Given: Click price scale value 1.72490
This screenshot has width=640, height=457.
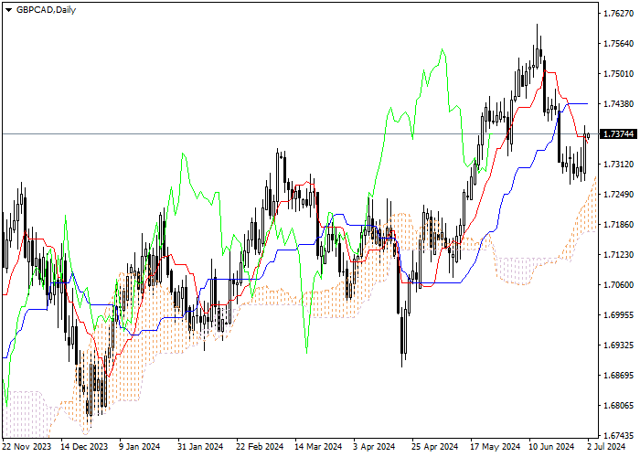Looking at the screenshot, I should [x=619, y=194].
